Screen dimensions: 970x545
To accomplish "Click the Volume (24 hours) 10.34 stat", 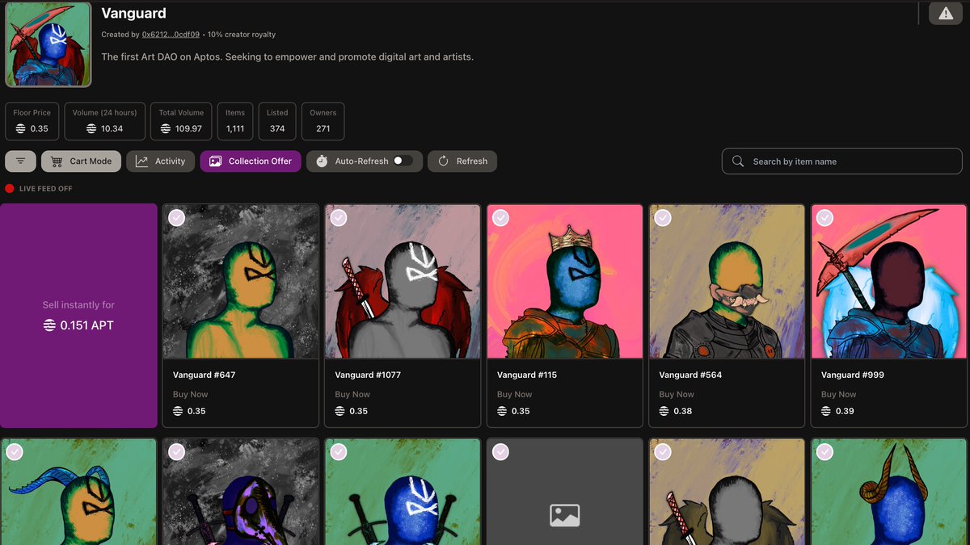I will pyautogui.click(x=104, y=121).
